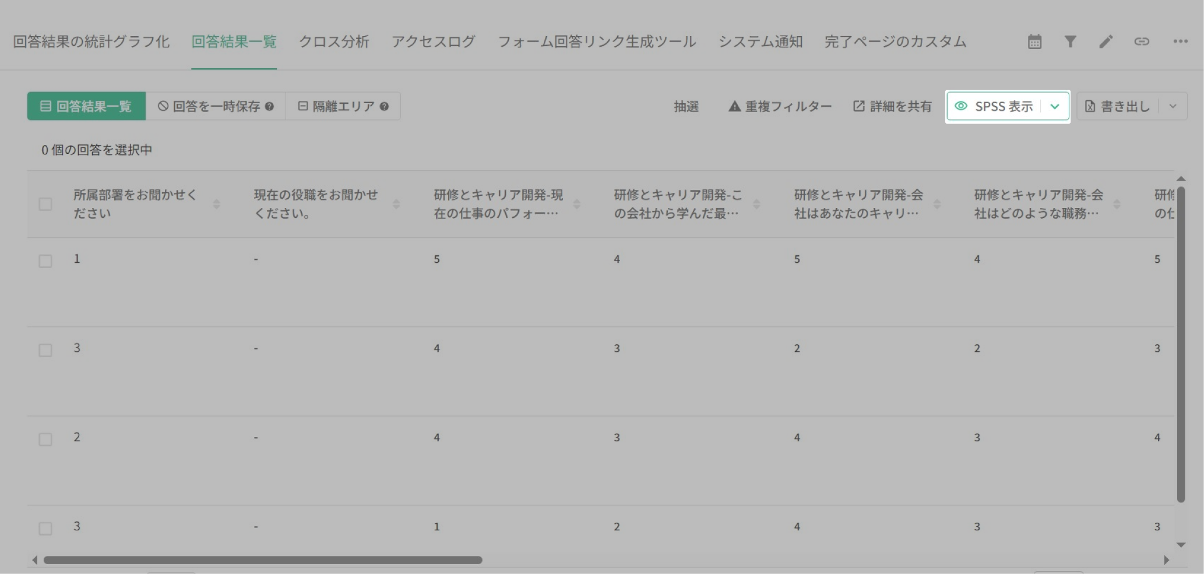
Task: Expand the 書き出し dropdown arrow
Action: [x=1173, y=107]
